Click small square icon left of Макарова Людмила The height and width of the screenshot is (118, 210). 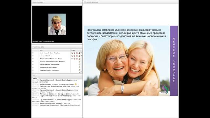(x=33, y=70)
